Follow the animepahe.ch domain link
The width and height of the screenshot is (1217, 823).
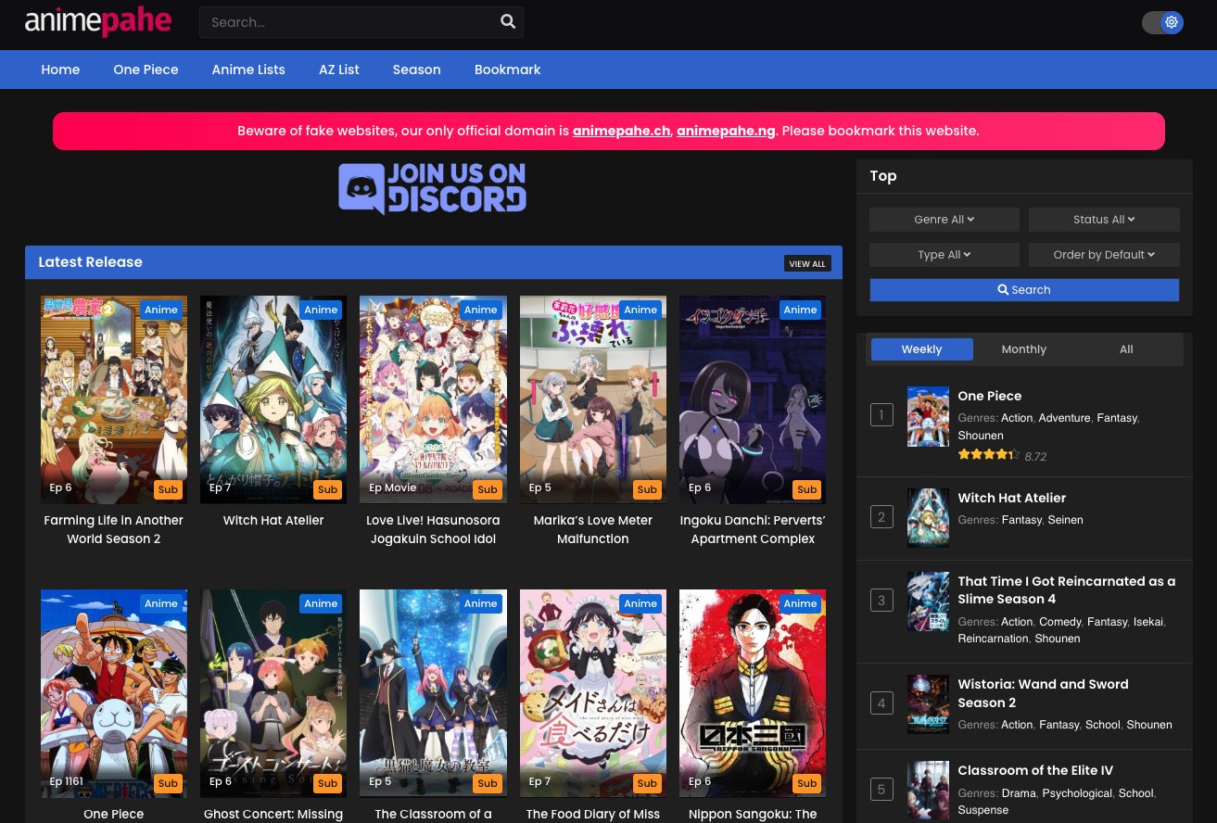coord(621,131)
